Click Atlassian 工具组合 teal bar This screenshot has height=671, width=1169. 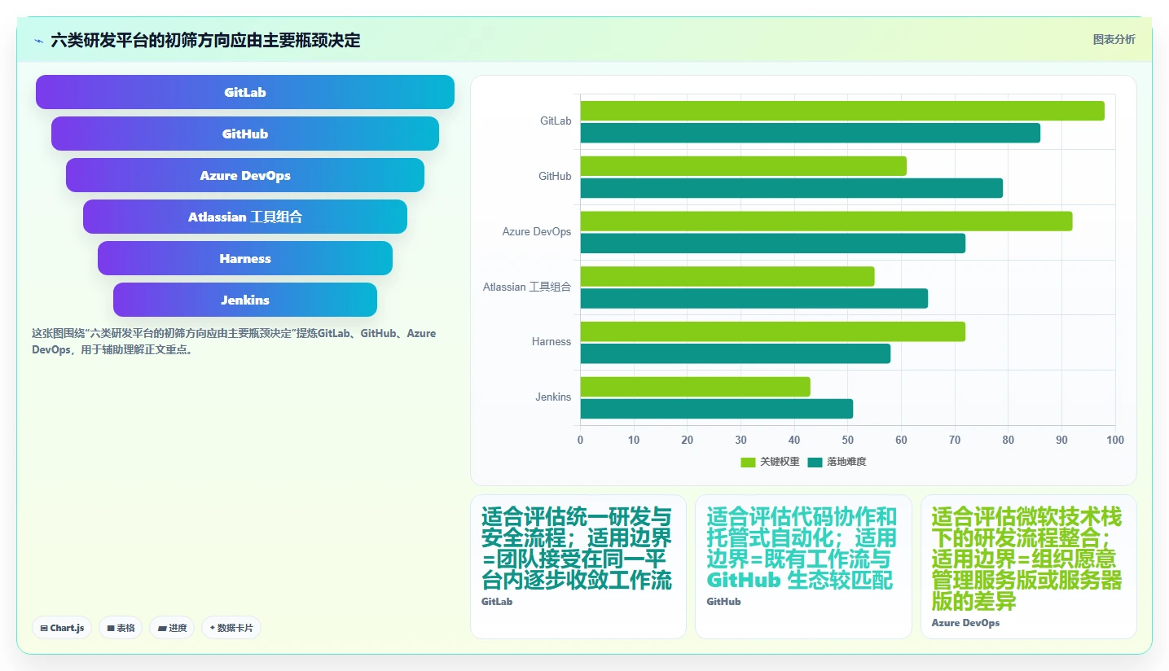[x=754, y=298]
